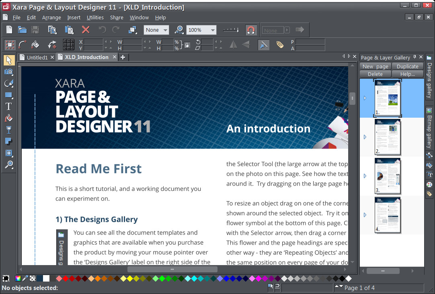Expand layers of page 3
This screenshot has width=435, height=294.
pos(365,176)
